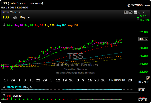
Task: Minimize the chart panel with dash button
Action: click(x=148, y=13)
